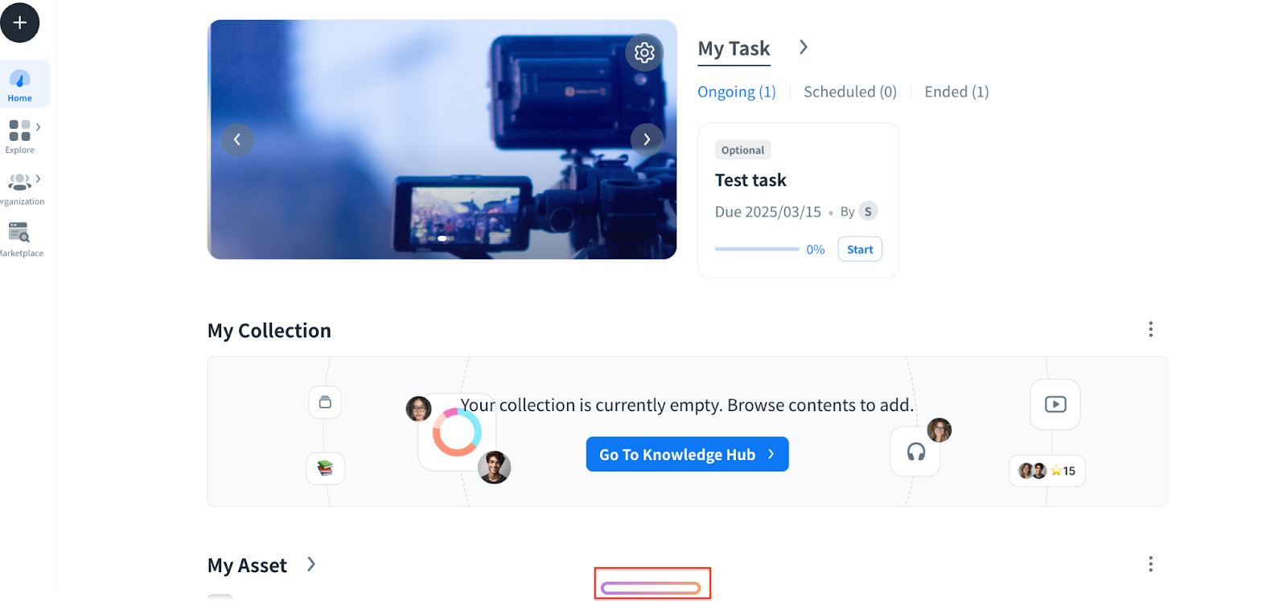Click the plus create button

[20, 23]
